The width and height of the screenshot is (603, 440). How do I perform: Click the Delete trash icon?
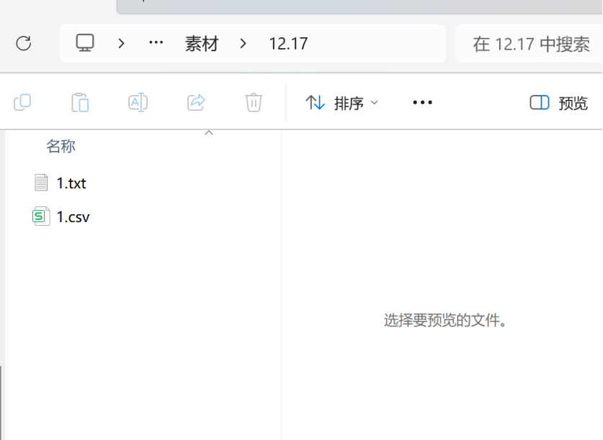254,103
